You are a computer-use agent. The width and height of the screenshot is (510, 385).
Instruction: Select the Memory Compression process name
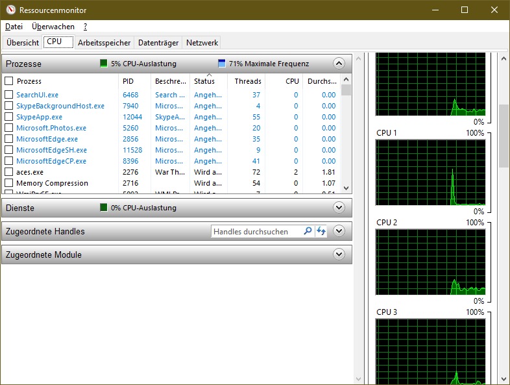point(53,183)
